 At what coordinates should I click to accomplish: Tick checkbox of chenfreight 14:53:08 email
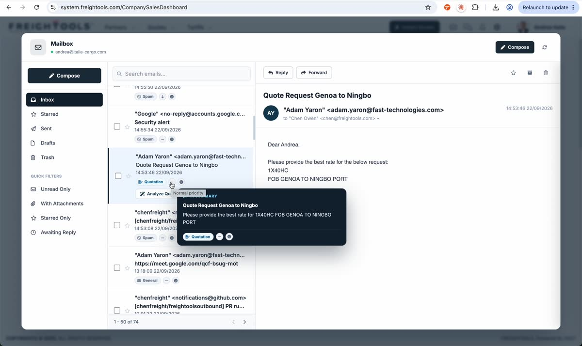coord(117,225)
